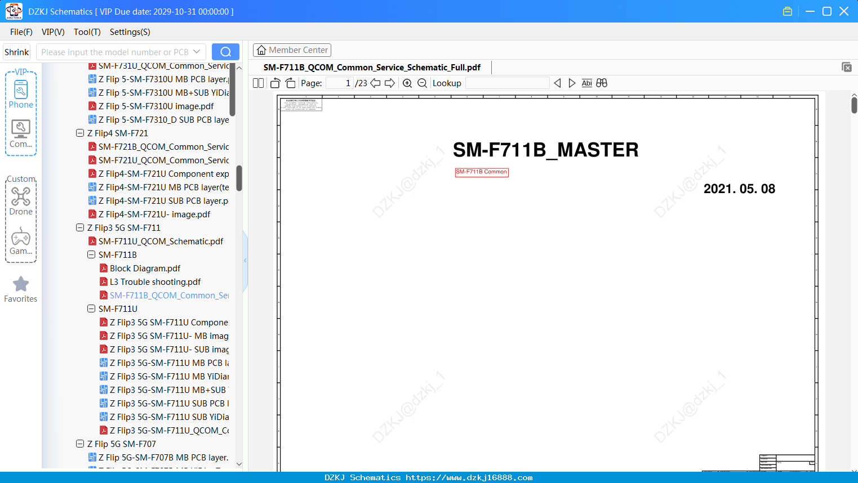The height and width of the screenshot is (483, 858).
Task: Rotate page clockwise
Action: pyautogui.click(x=290, y=83)
